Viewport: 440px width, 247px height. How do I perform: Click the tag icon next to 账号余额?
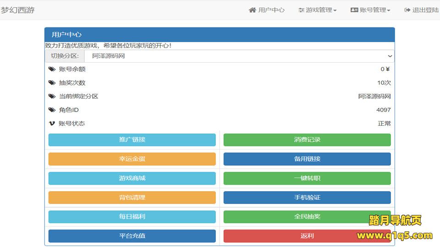tap(52, 70)
